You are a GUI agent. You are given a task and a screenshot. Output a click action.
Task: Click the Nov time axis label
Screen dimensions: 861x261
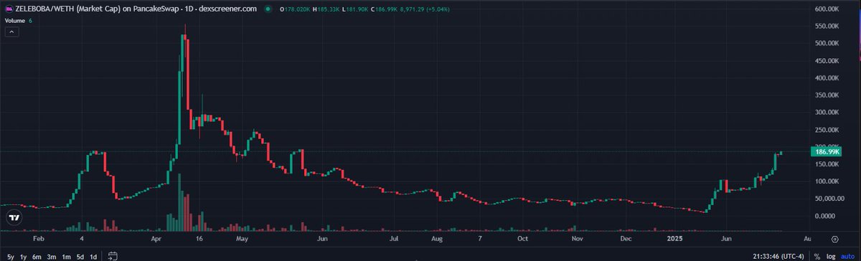pyautogui.click(x=577, y=239)
